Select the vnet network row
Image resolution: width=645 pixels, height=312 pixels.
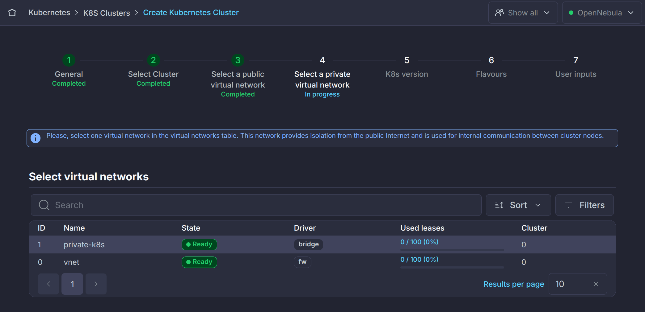[322, 262]
